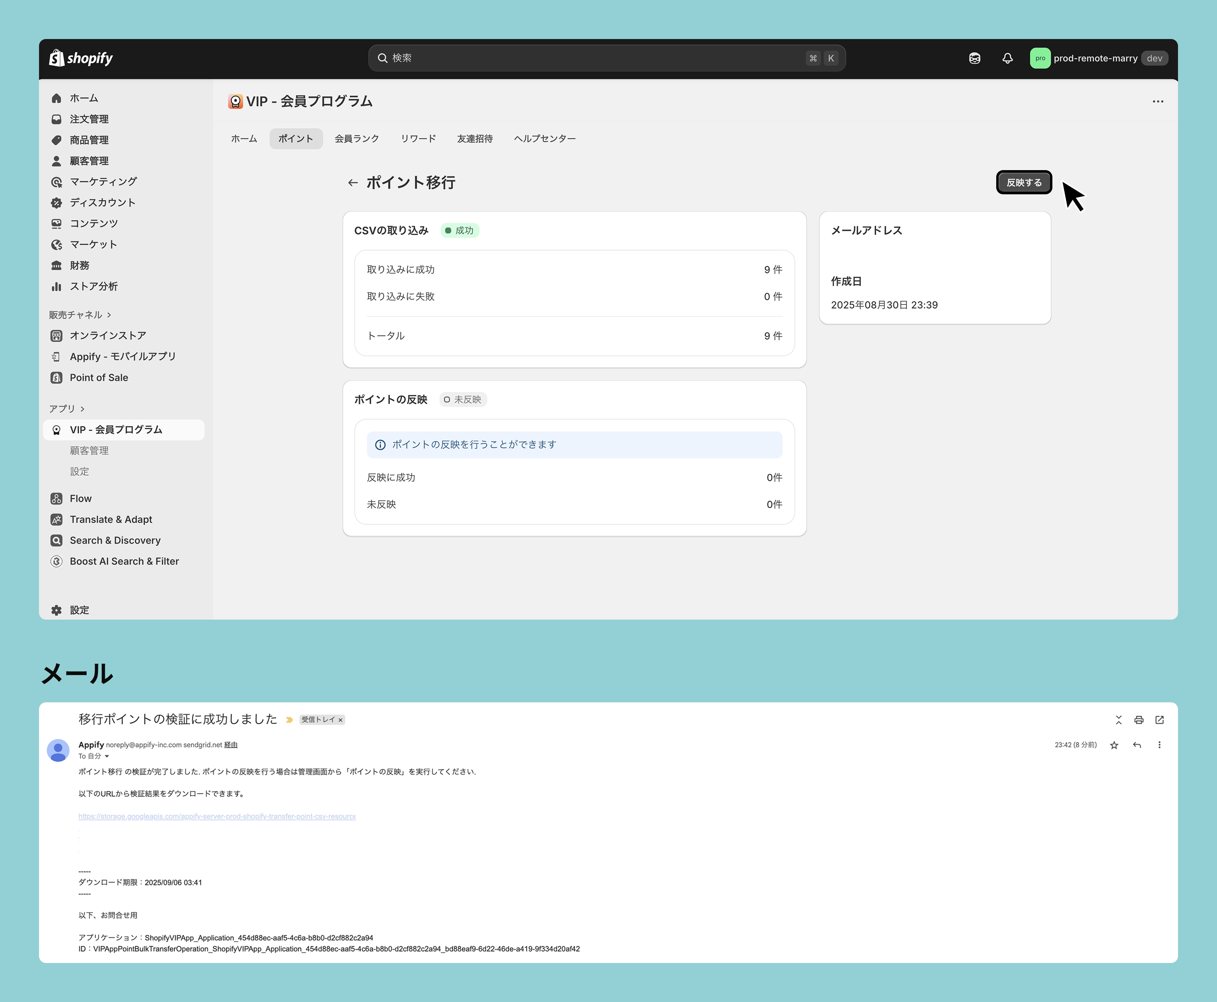Star the Appify email
1217x1002 pixels.
(x=1114, y=745)
